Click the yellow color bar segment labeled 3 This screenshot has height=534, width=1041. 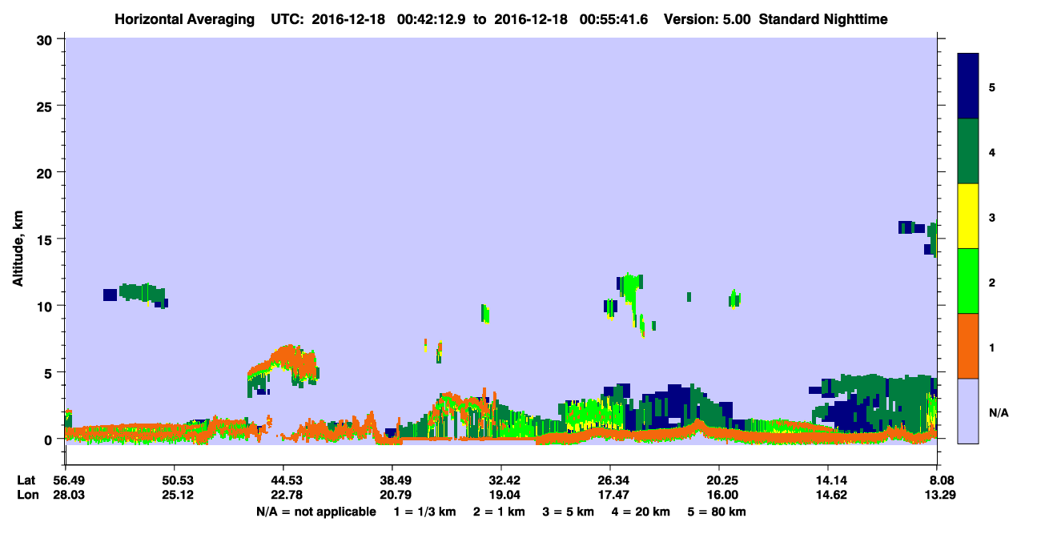click(968, 216)
